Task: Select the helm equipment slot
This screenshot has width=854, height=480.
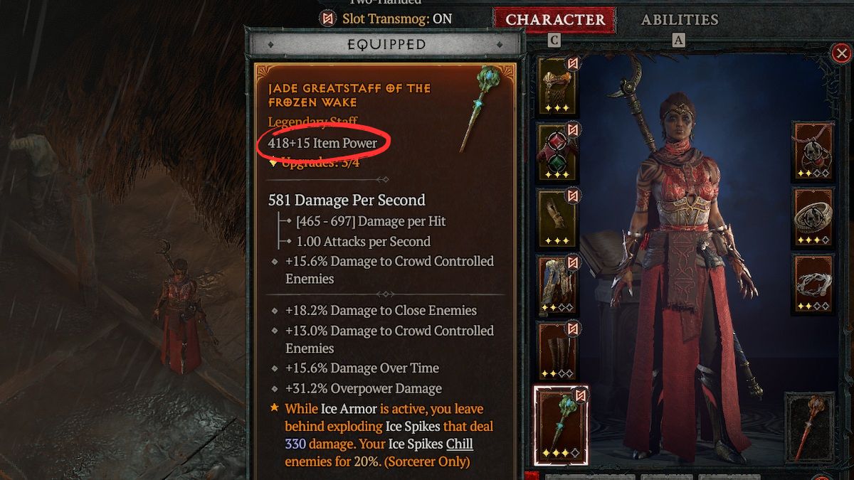Action: click(558, 86)
